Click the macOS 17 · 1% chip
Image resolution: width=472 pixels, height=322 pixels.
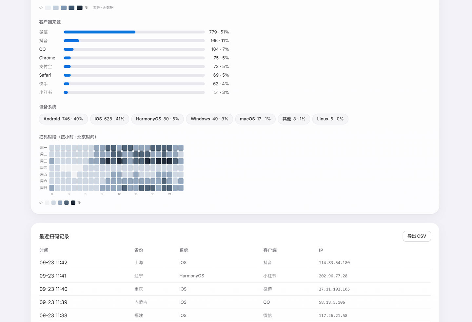pyautogui.click(x=255, y=119)
